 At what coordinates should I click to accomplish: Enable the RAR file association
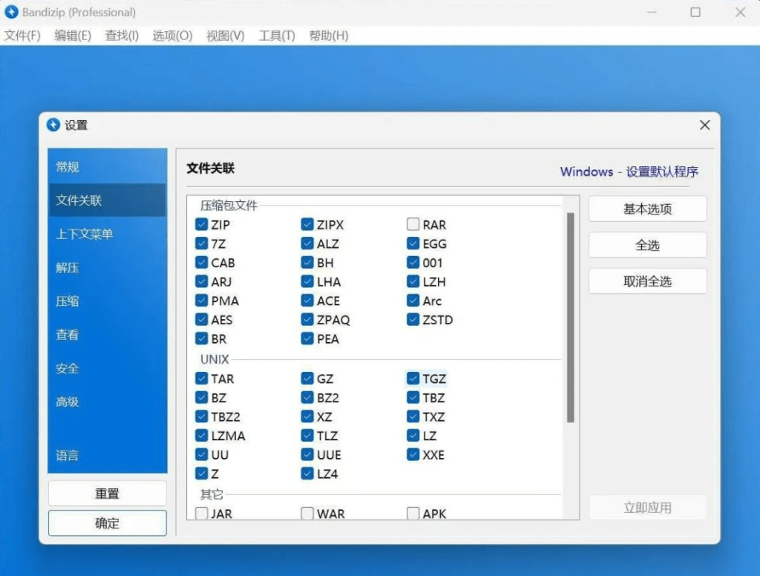click(x=413, y=224)
